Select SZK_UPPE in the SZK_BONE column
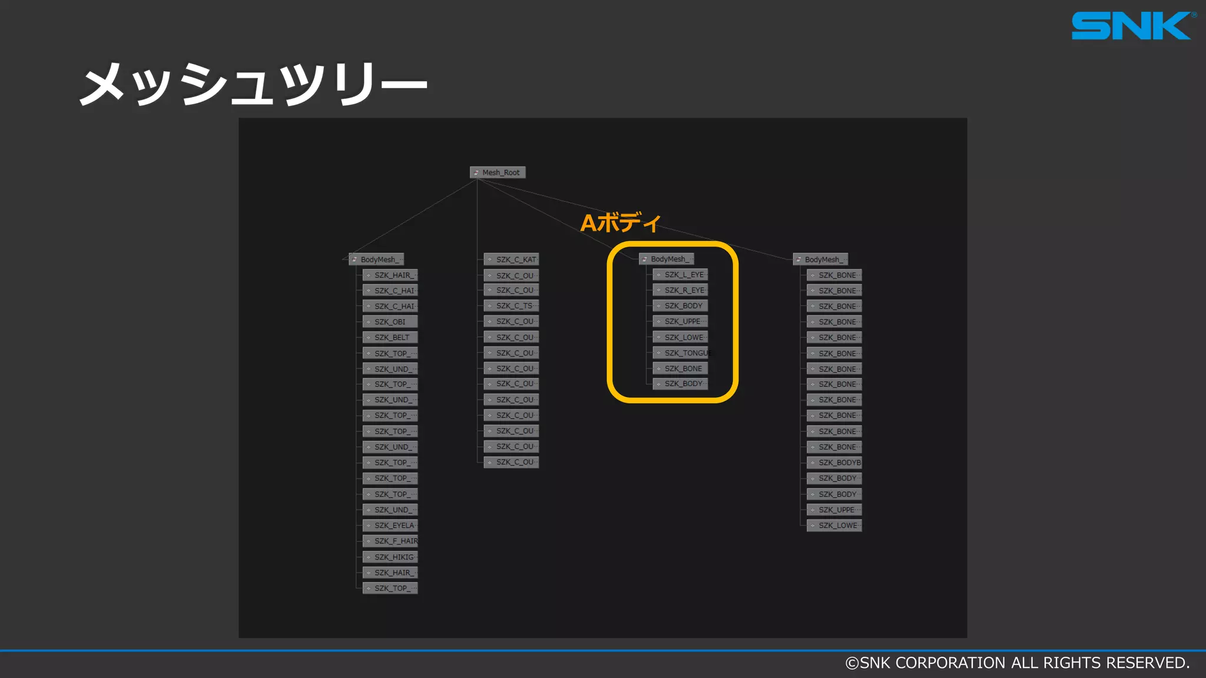 (834, 510)
